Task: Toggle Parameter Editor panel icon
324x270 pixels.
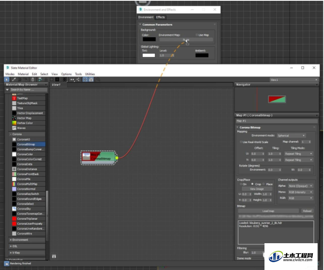Action: pyautogui.click(x=91, y=80)
